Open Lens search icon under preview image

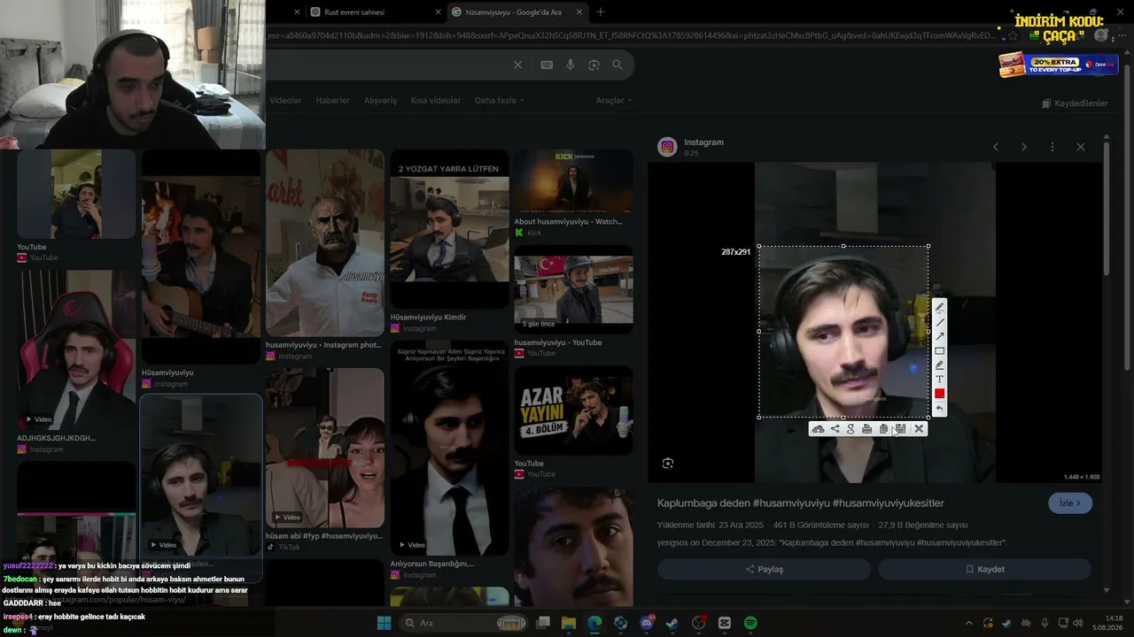[668, 463]
